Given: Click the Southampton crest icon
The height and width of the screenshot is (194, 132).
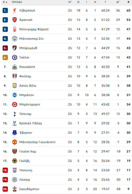Looking at the screenshot, I should tap(15, 189).
